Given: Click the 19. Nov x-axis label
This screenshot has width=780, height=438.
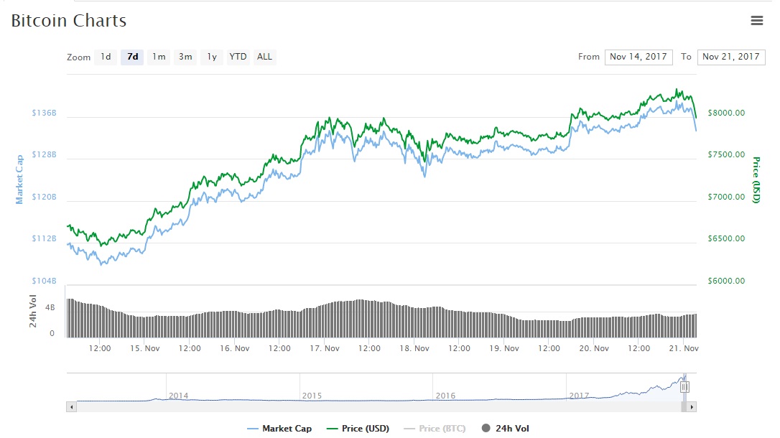Looking at the screenshot, I should [x=504, y=348].
